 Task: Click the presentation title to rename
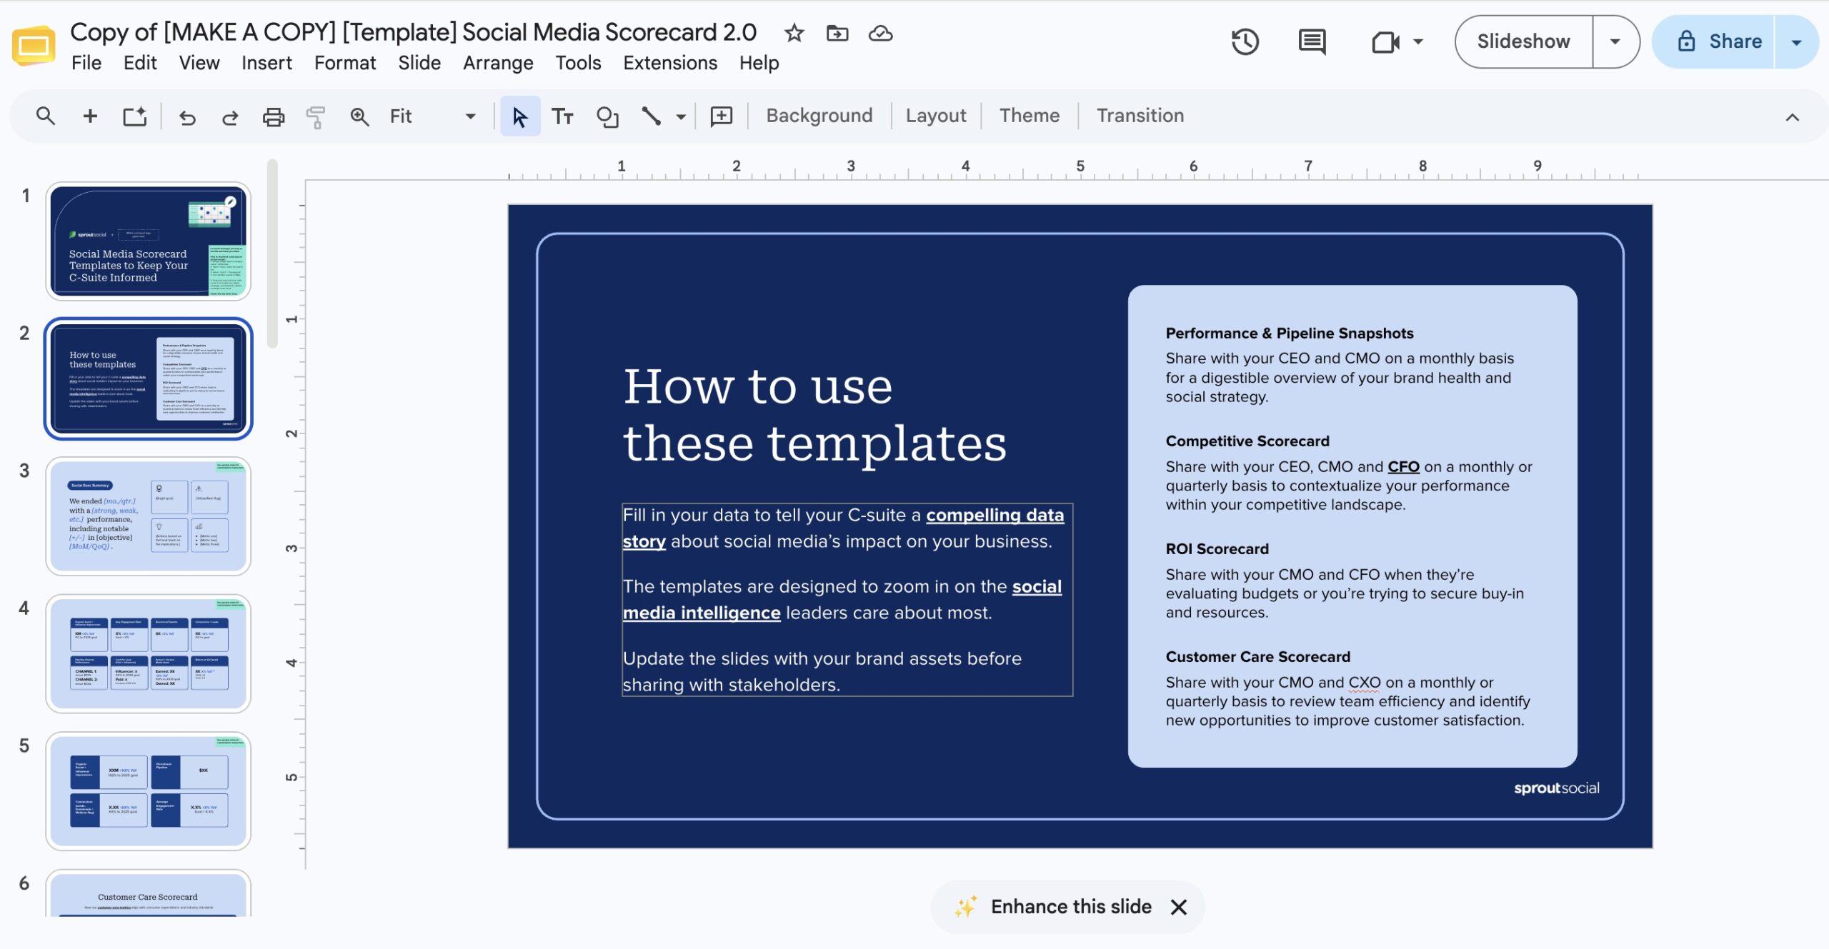(x=413, y=32)
